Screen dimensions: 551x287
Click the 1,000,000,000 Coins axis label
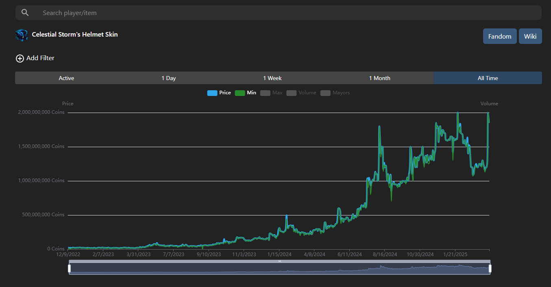(41, 180)
